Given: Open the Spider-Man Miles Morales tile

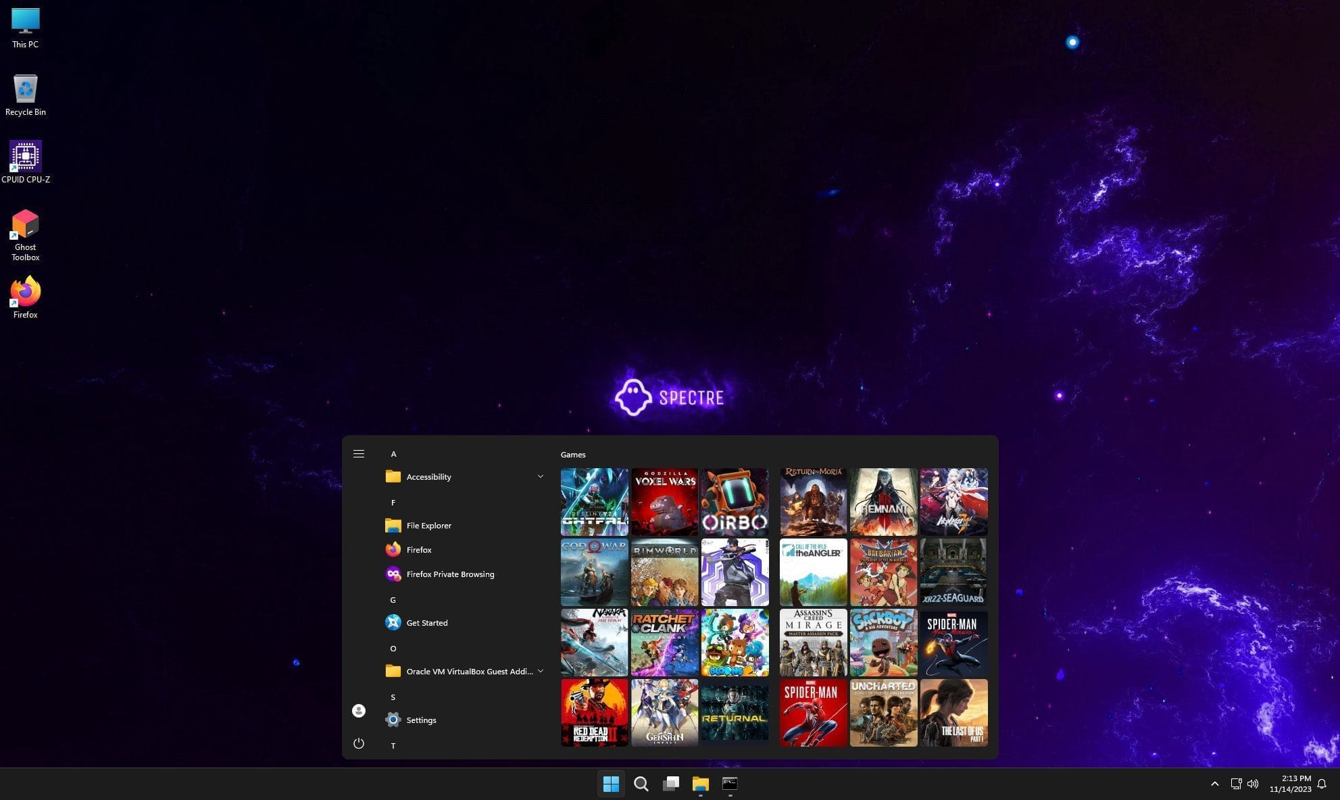Looking at the screenshot, I should point(954,643).
